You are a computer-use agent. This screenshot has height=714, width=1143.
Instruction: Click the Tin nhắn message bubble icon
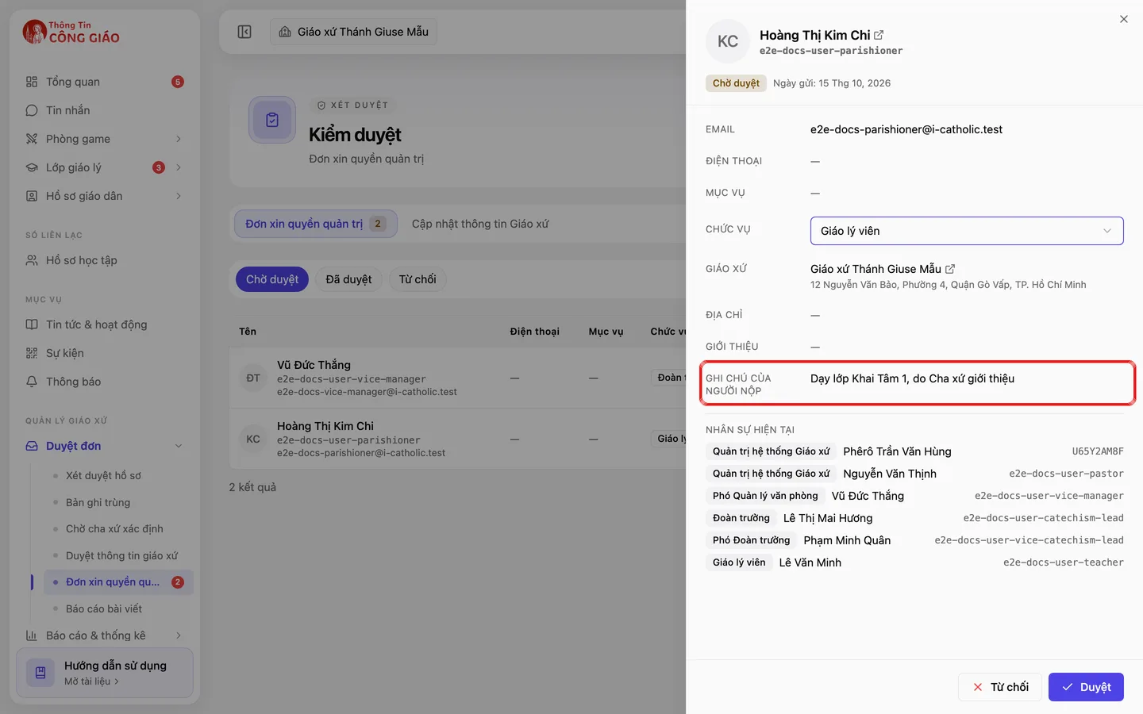click(x=32, y=110)
